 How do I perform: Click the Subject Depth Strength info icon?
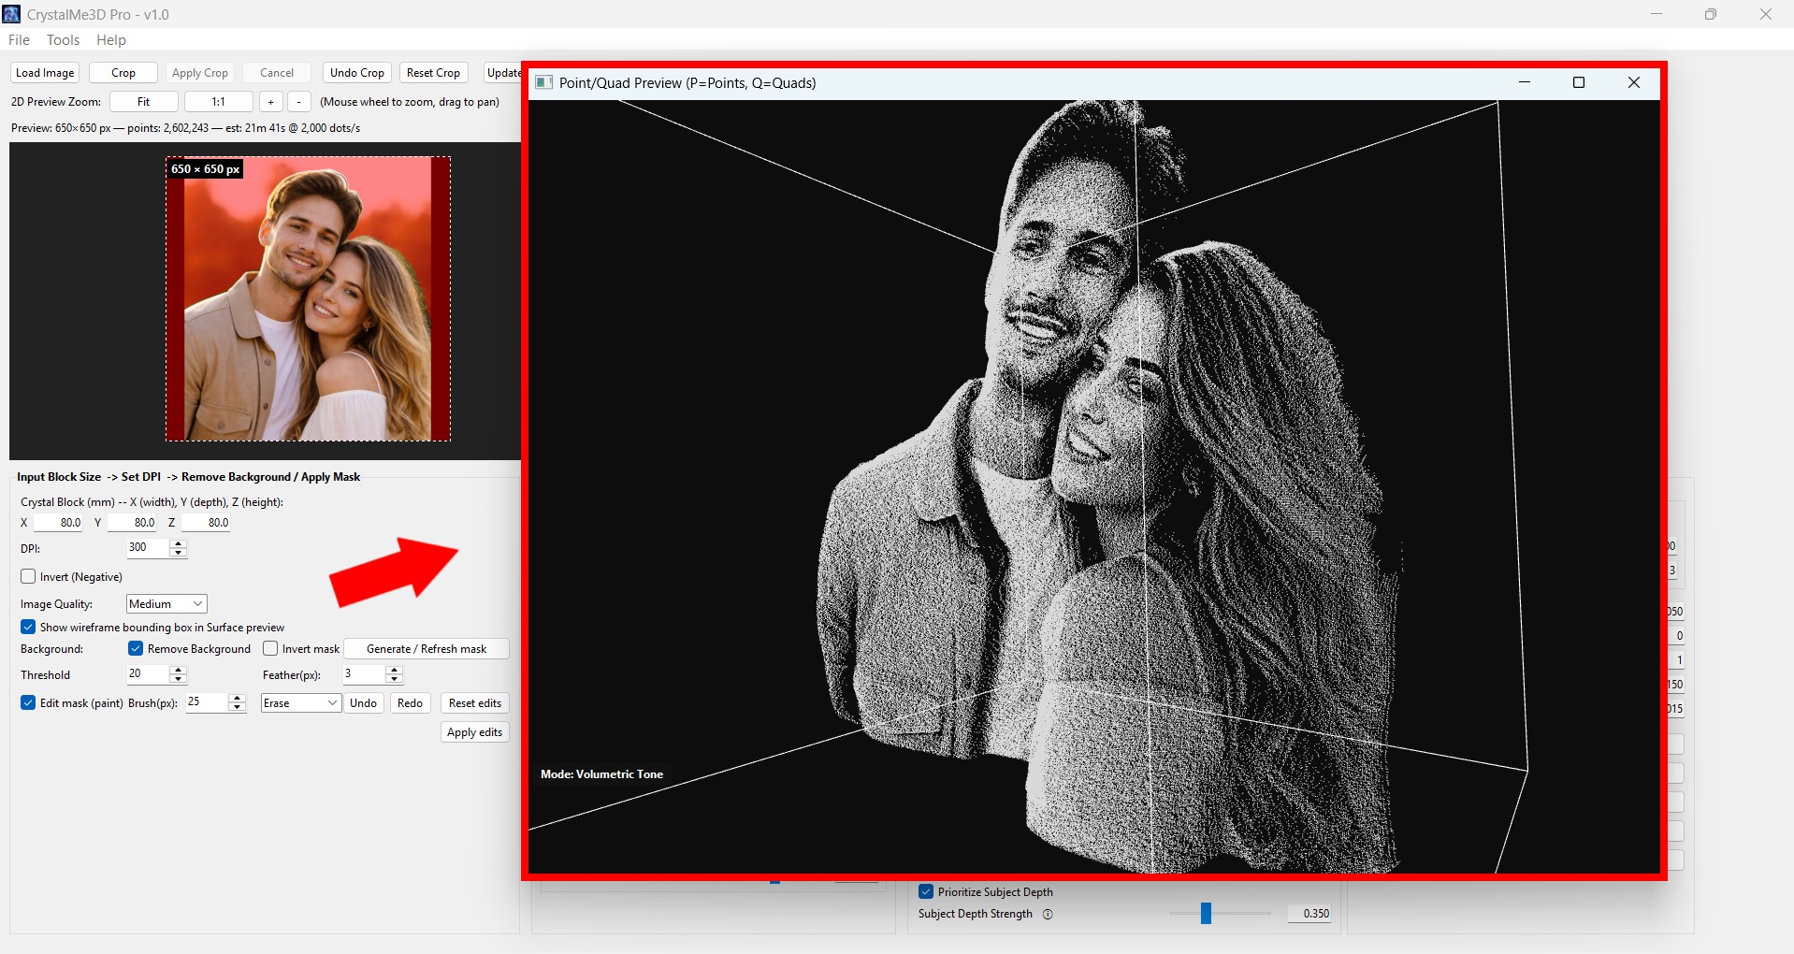[x=1048, y=915]
